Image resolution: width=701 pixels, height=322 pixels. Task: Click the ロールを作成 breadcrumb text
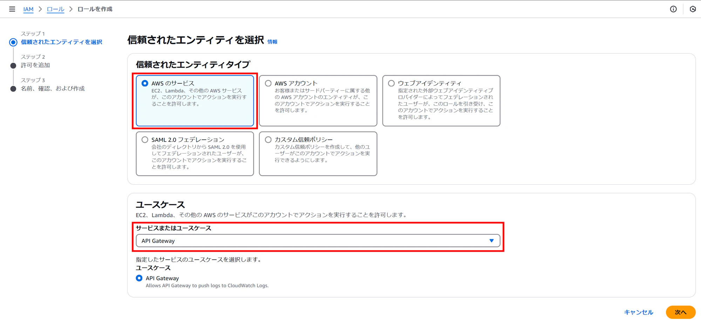95,9
